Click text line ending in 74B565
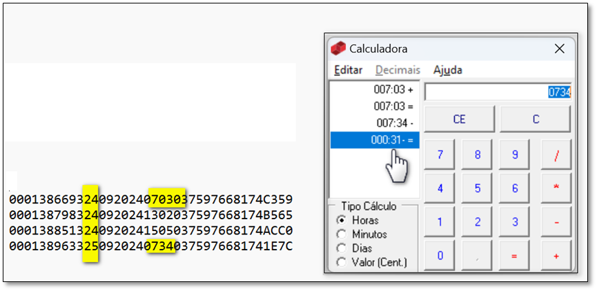This screenshot has width=597, height=291. [x=151, y=215]
